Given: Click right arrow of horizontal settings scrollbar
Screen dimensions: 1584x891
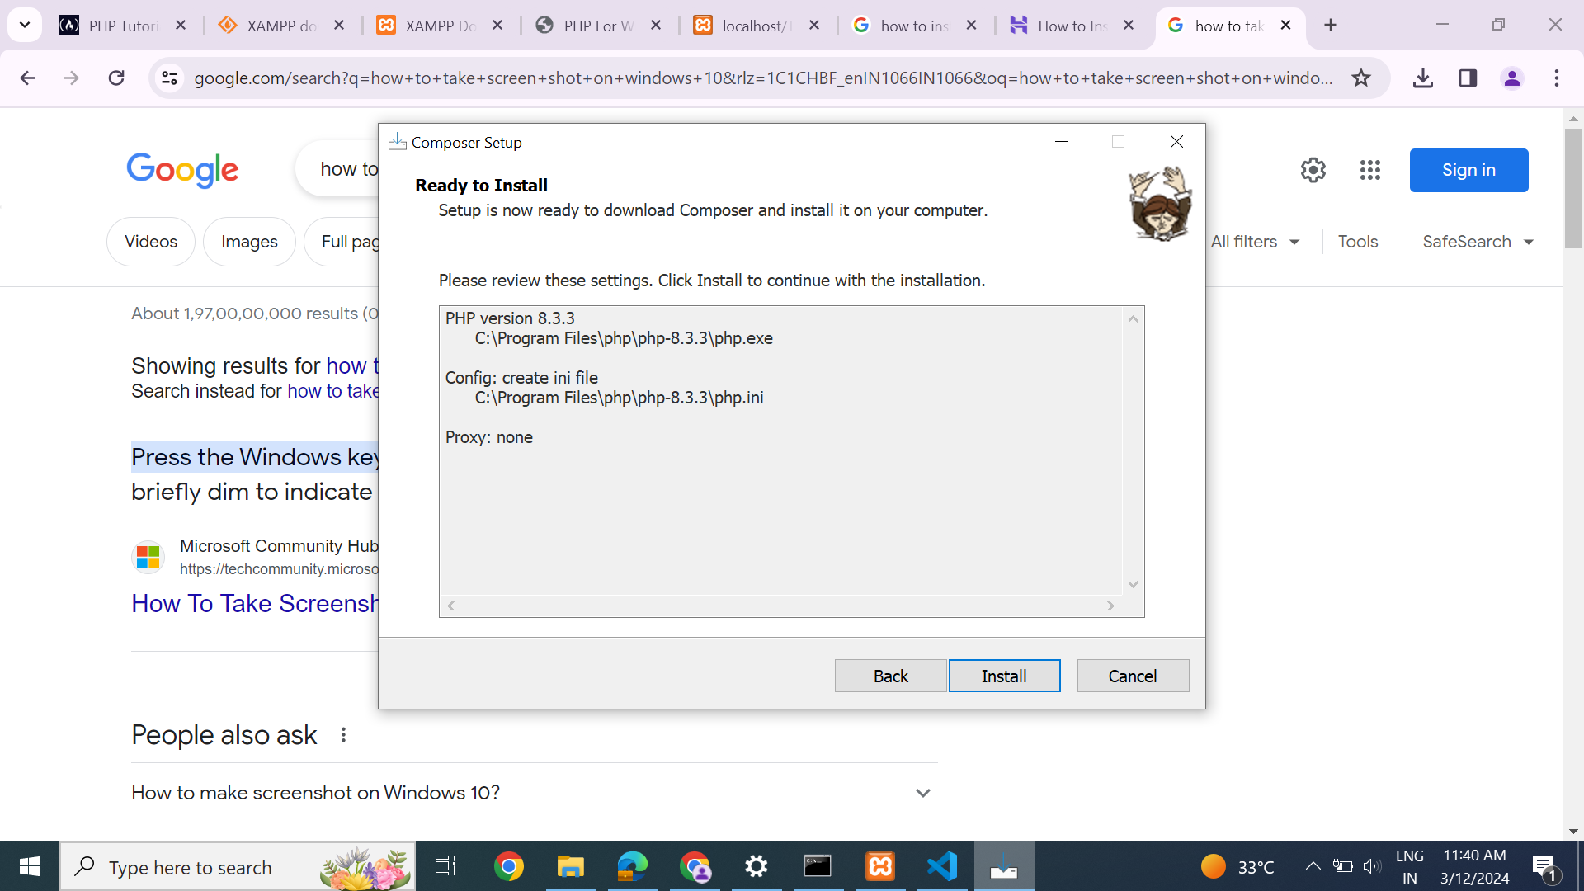Looking at the screenshot, I should click(x=1110, y=606).
